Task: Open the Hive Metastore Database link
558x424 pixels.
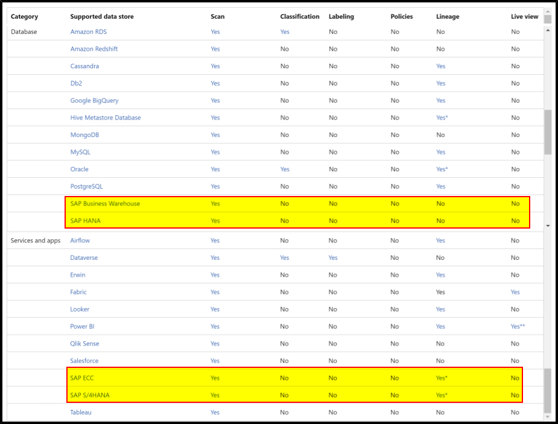Action: click(106, 118)
